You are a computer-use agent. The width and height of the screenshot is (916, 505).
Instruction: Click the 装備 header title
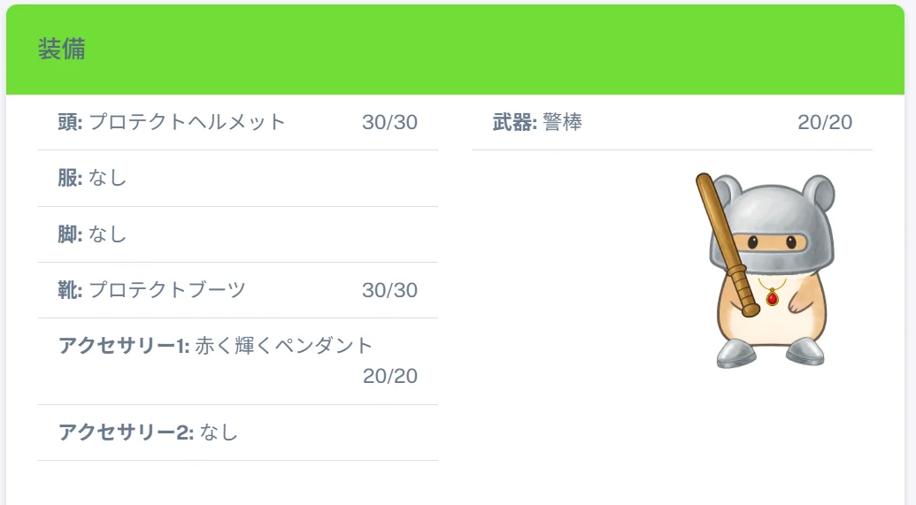coord(62,49)
